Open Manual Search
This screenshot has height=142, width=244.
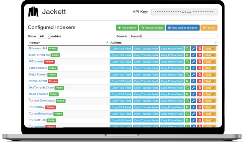point(152,28)
